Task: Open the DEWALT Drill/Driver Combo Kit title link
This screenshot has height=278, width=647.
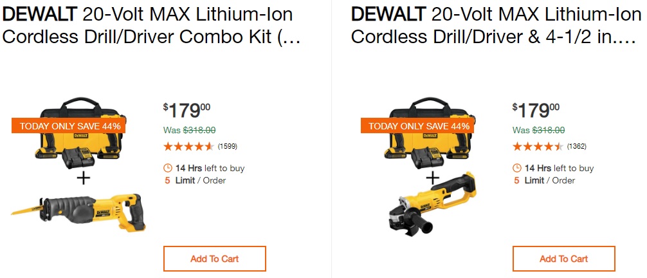Action: pyautogui.click(x=151, y=25)
